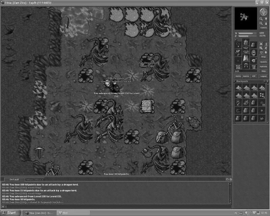
Task: Click the legs slot in equipment
Action: point(246,58)
